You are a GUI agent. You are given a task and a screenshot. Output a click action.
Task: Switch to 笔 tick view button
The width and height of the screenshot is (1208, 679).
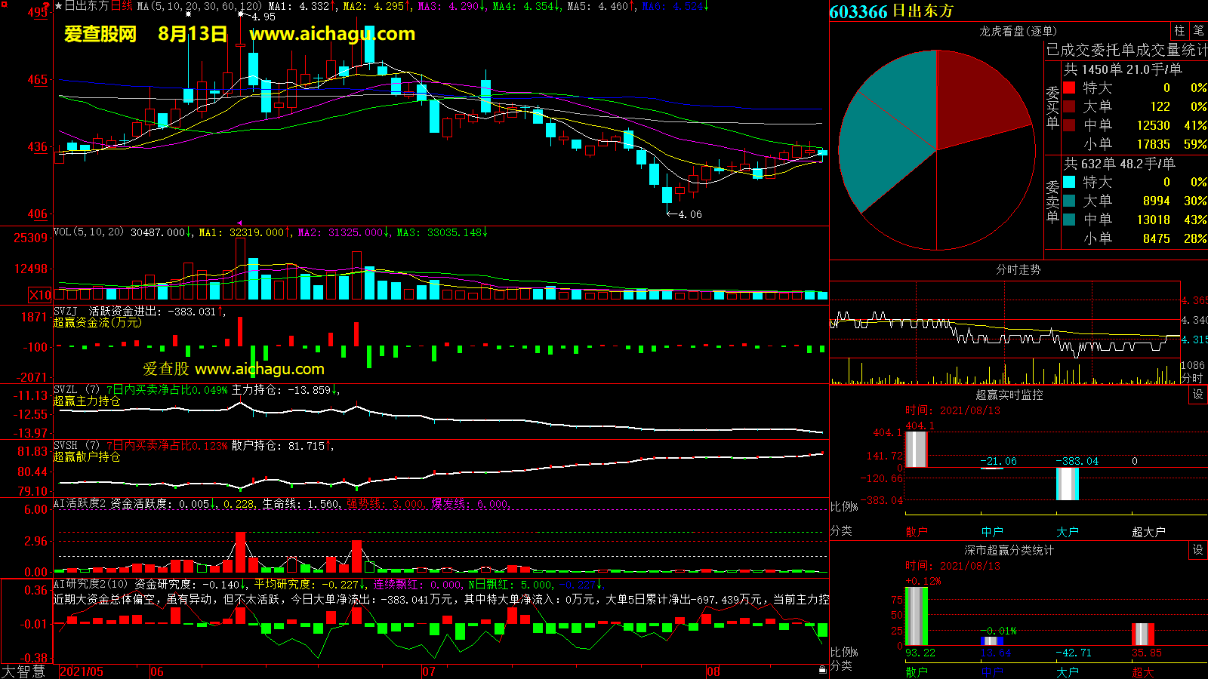point(1198,31)
